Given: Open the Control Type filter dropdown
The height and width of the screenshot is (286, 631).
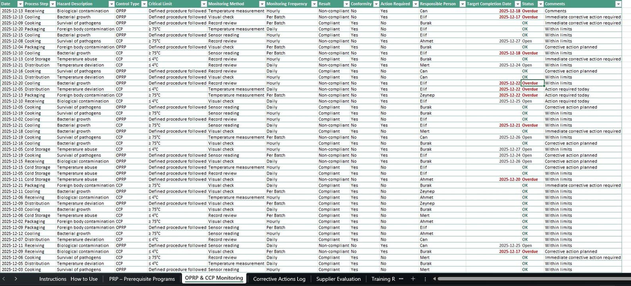Looking at the screenshot, I should [144, 4].
